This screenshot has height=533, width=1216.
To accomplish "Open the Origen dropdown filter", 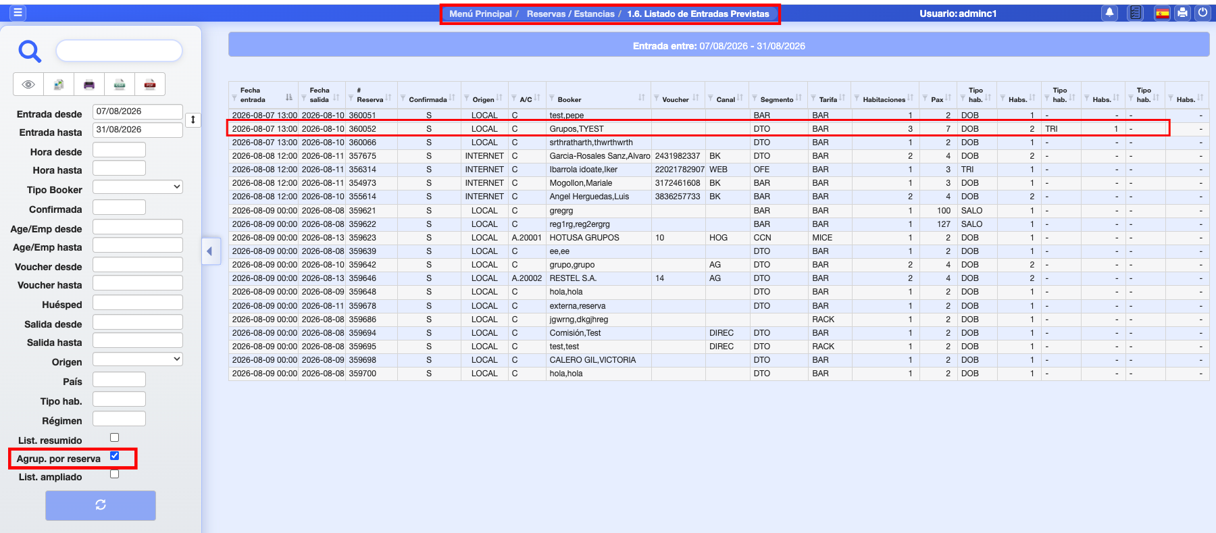I will [x=138, y=359].
